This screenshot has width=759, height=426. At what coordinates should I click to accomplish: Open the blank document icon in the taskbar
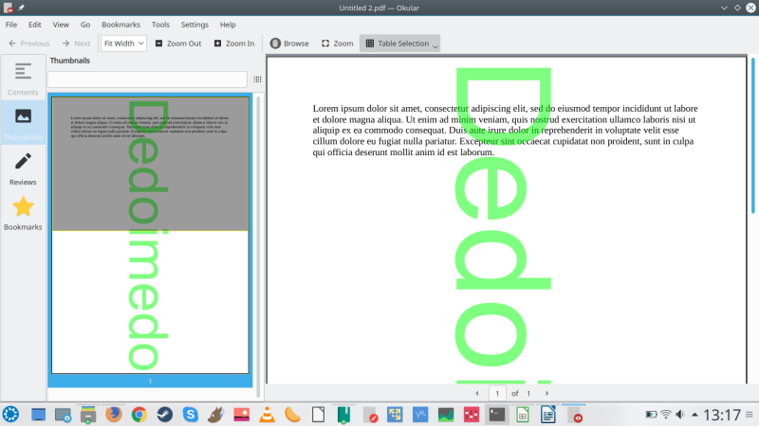318,415
